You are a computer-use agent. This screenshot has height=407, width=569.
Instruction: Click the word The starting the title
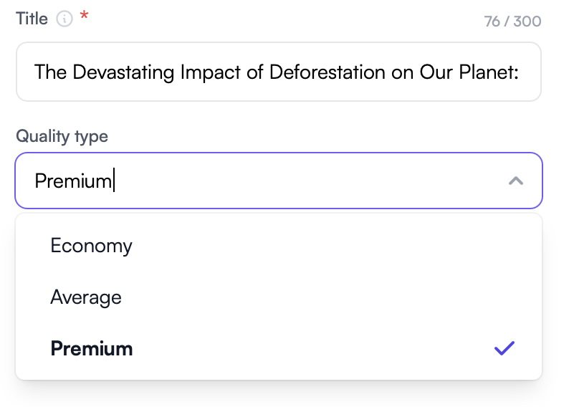click(50, 72)
